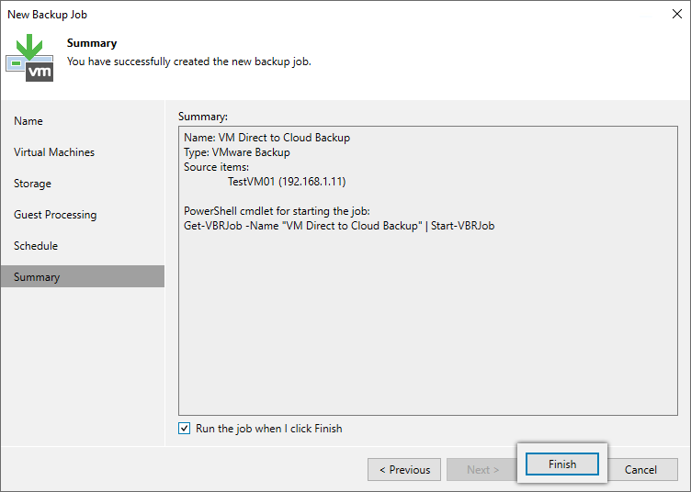The width and height of the screenshot is (691, 492).
Task: Click the Finish button
Action: [x=561, y=464]
